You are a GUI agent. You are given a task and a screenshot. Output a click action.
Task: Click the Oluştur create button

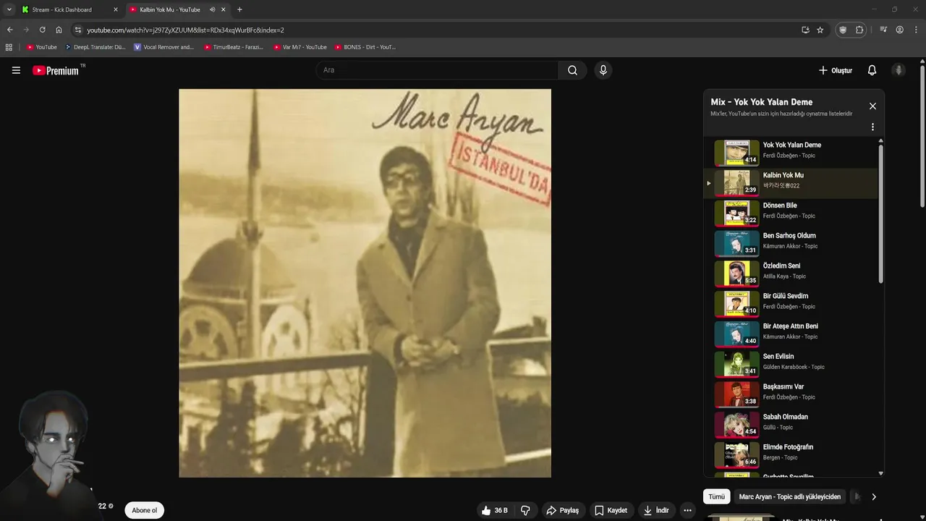click(835, 70)
